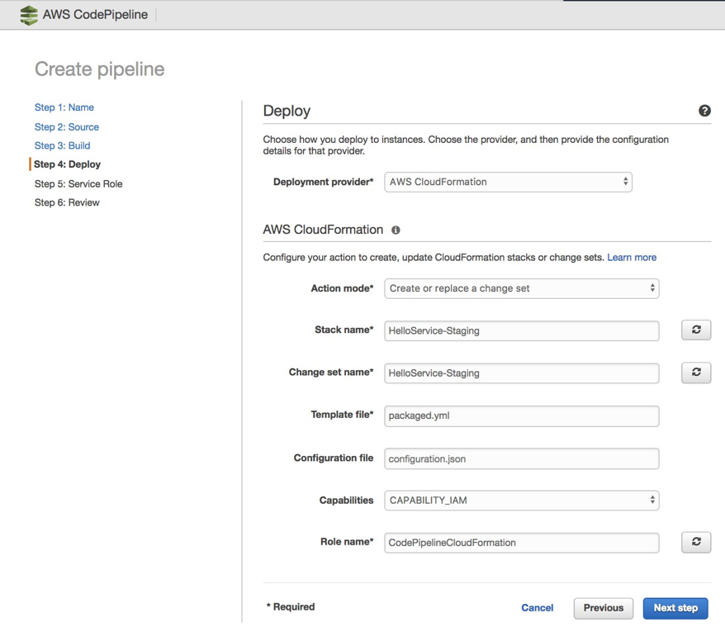Refresh the Role name list
This screenshot has height=632, width=725.
coord(696,543)
